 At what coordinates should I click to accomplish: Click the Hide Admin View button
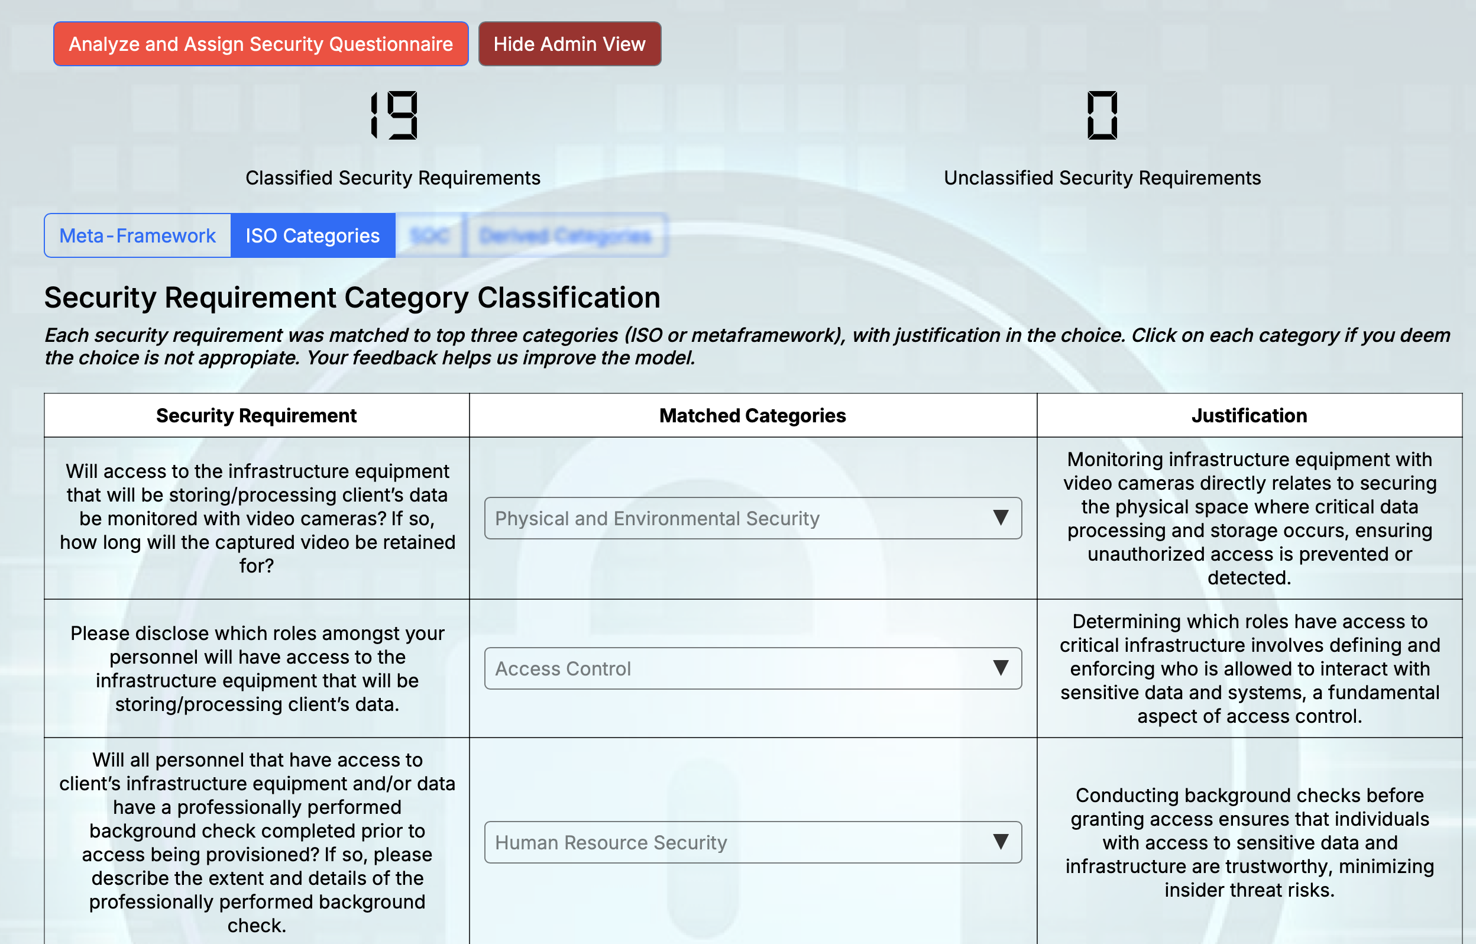[x=569, y=44]
